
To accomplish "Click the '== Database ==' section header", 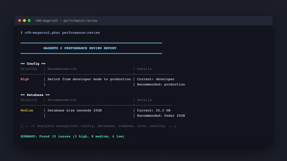I will pos(35,95).
